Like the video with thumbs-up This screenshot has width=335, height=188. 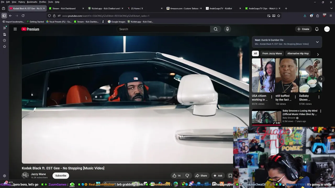coord(176,176)
